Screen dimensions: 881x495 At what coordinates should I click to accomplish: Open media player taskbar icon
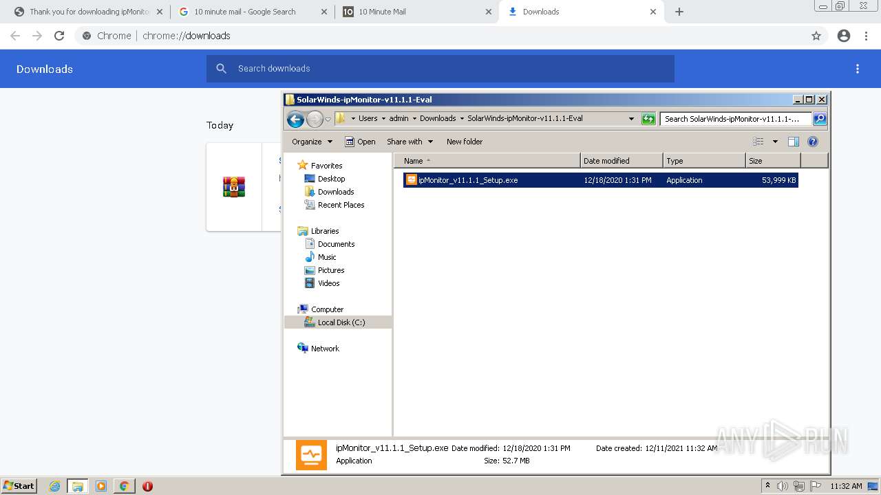click(x=101, y=486)
